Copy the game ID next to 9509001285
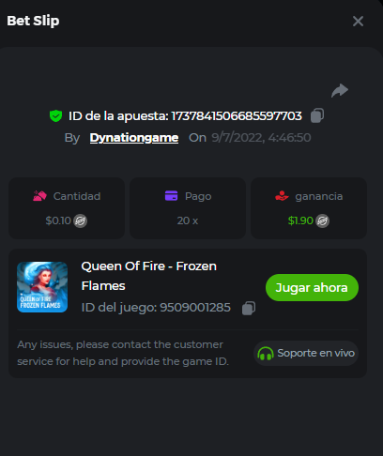Viewport: 383px width, 456px height. (x=249, y=308)
